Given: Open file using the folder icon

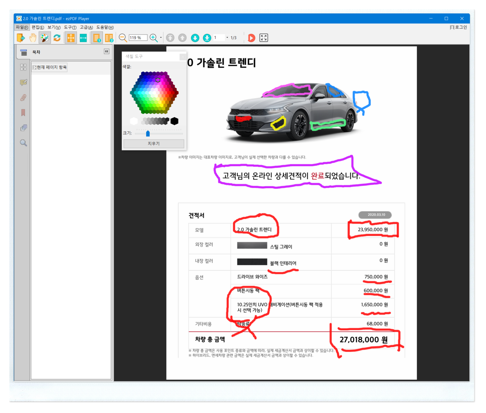Looking at the screenshot, I should tap(21, 38).
